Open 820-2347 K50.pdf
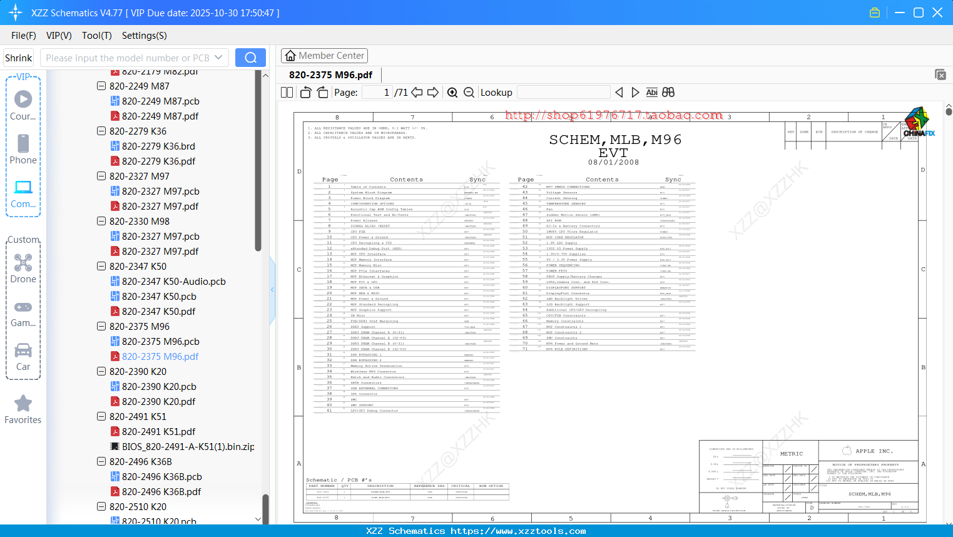This screenshot has height=537, width=953. tap(158, 311)
